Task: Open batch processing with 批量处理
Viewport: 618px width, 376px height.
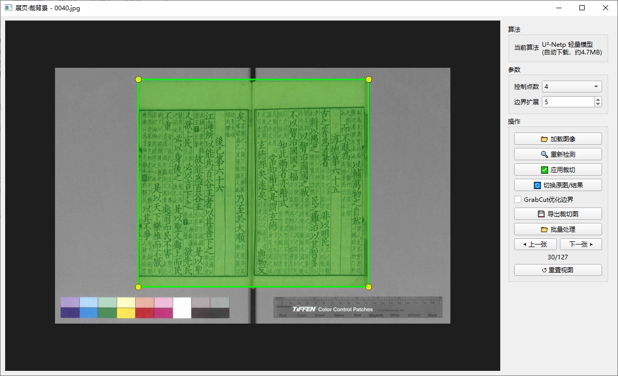Action: coord(558,229)
